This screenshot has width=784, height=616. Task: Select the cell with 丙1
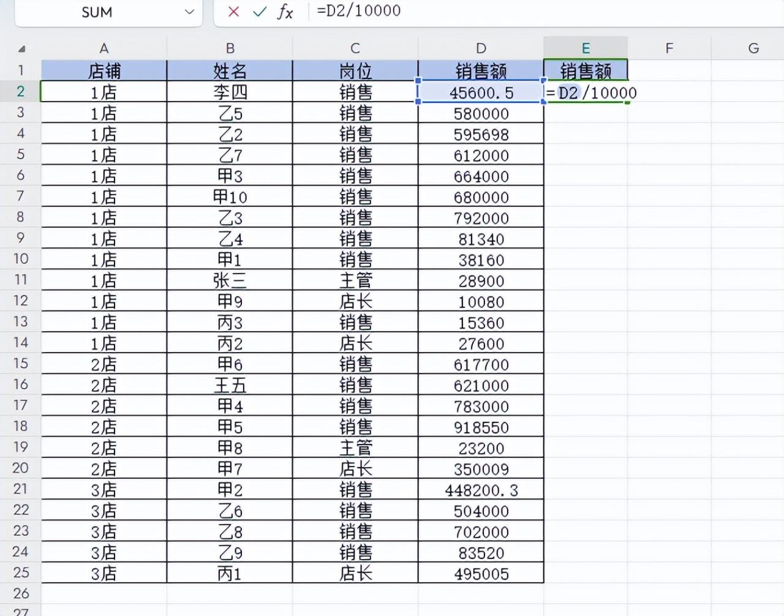click(230, 573)
